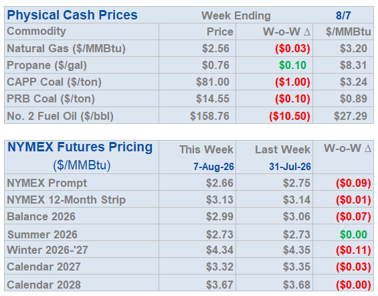
Task: Click Calendar 2027 this week value $3.32
Action: (x=219, y=267)
